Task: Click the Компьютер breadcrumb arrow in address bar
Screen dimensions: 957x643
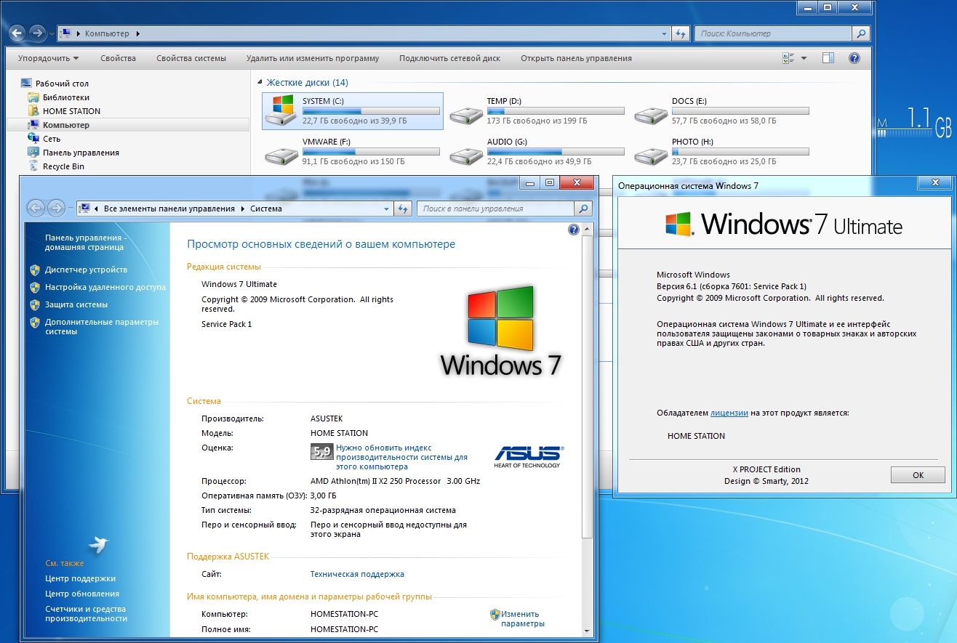Action: click(138, 33)
